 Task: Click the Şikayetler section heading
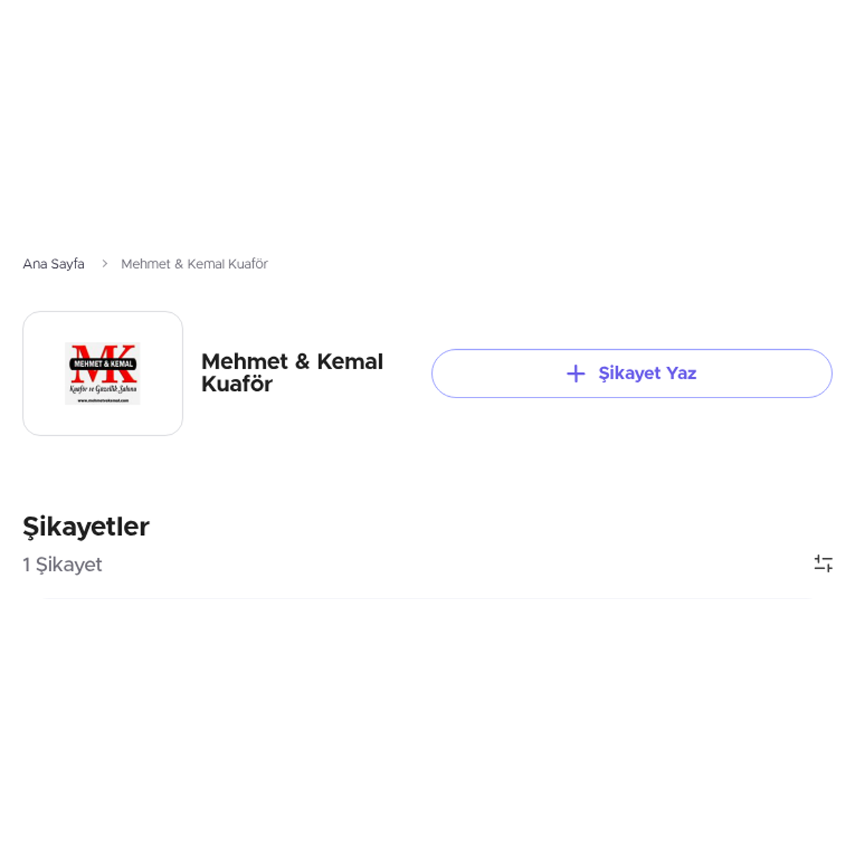click(86, 527)
